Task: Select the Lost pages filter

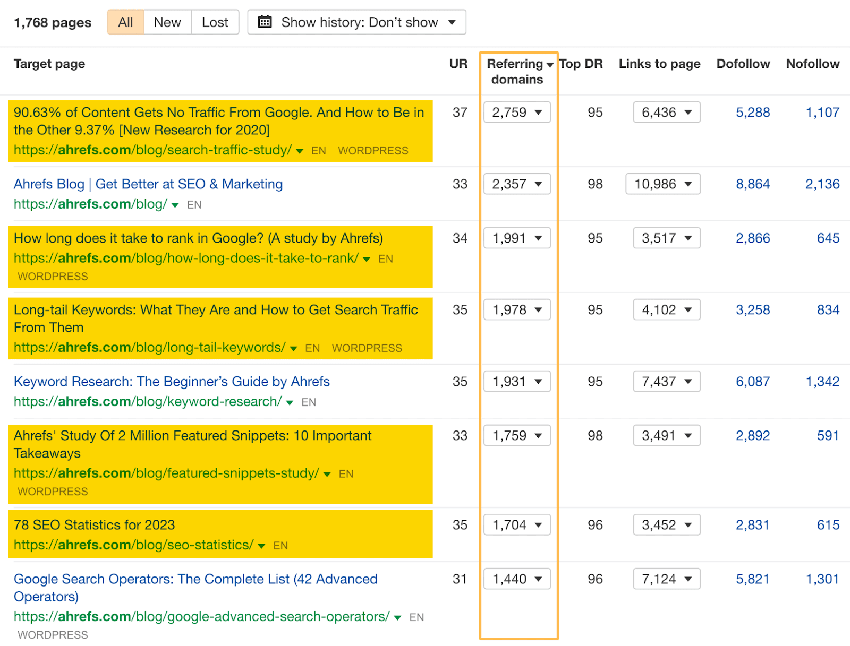Action: pyautogui.click(x=215, y=22)
